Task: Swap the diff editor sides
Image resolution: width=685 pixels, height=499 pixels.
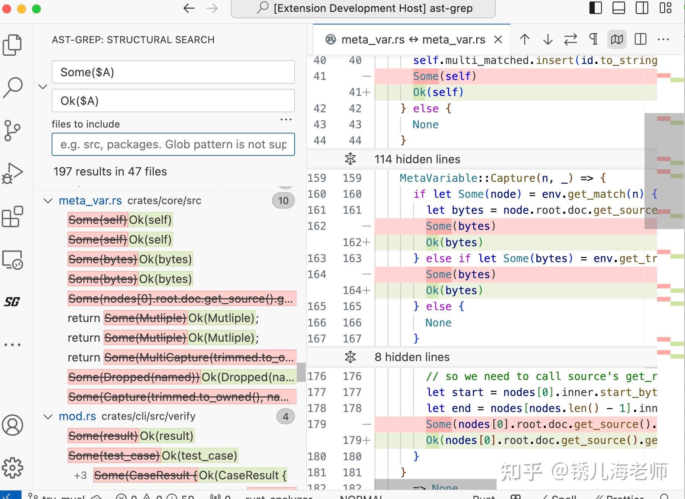Action: (x=571, y=39)
